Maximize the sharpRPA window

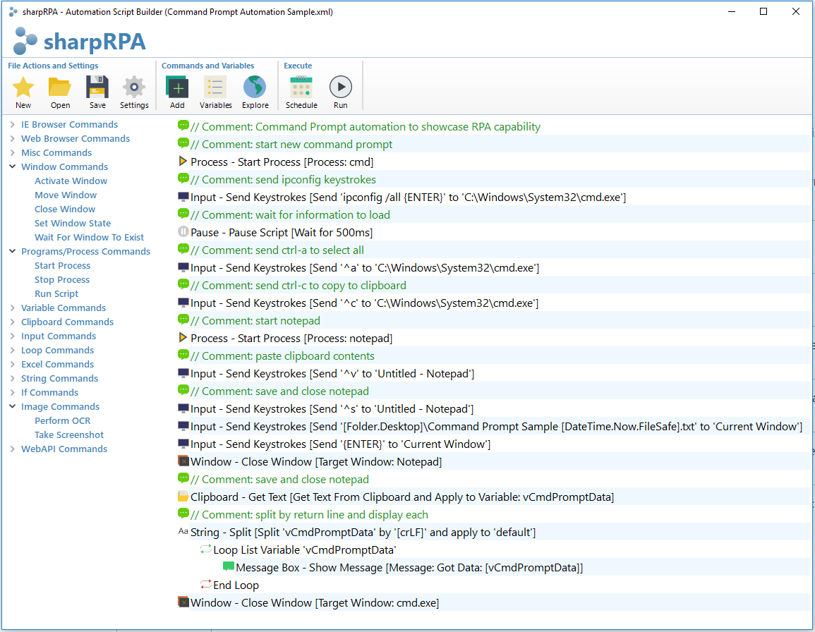tap(763, 11)
